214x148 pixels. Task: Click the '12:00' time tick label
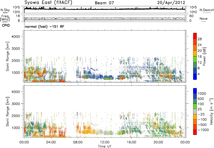(x=105, y=142)
